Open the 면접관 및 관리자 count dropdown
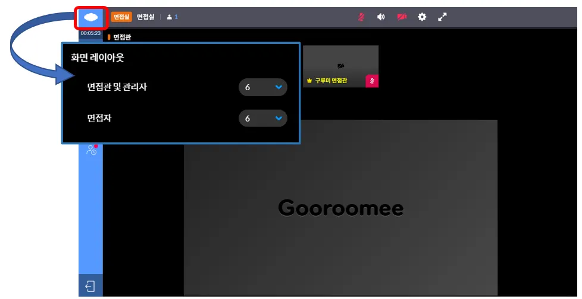582x299 pixels. [263, 87]
